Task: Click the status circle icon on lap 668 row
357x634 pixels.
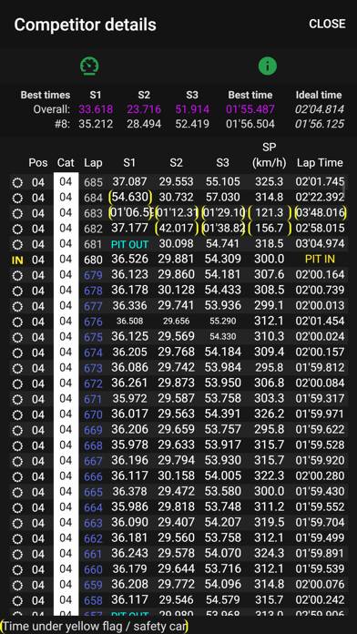Action: point(17,446)
